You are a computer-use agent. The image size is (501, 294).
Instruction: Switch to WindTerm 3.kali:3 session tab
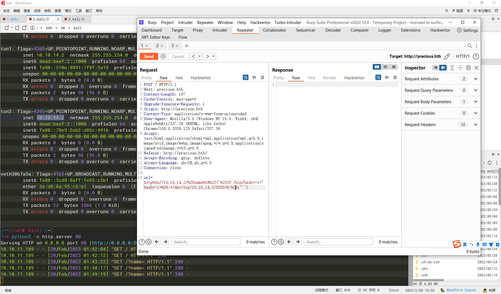click(76, 19)
